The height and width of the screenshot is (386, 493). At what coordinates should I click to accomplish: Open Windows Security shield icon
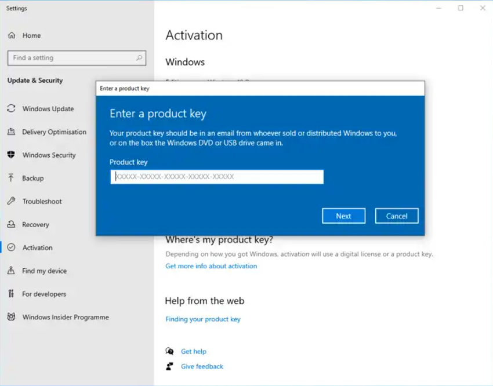tap(11, 155)
